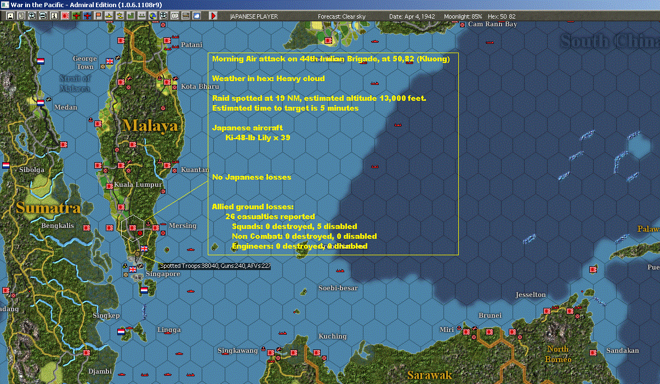Select British flag base at George Town
Screen dimensions: 660x384
[109, 61]
